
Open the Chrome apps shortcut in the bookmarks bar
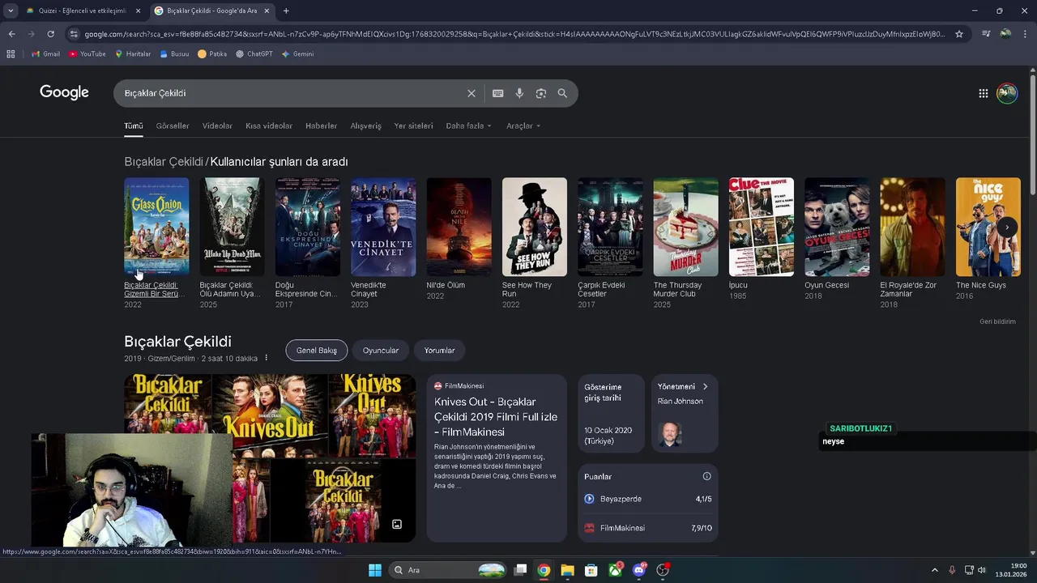coord(11,54)
